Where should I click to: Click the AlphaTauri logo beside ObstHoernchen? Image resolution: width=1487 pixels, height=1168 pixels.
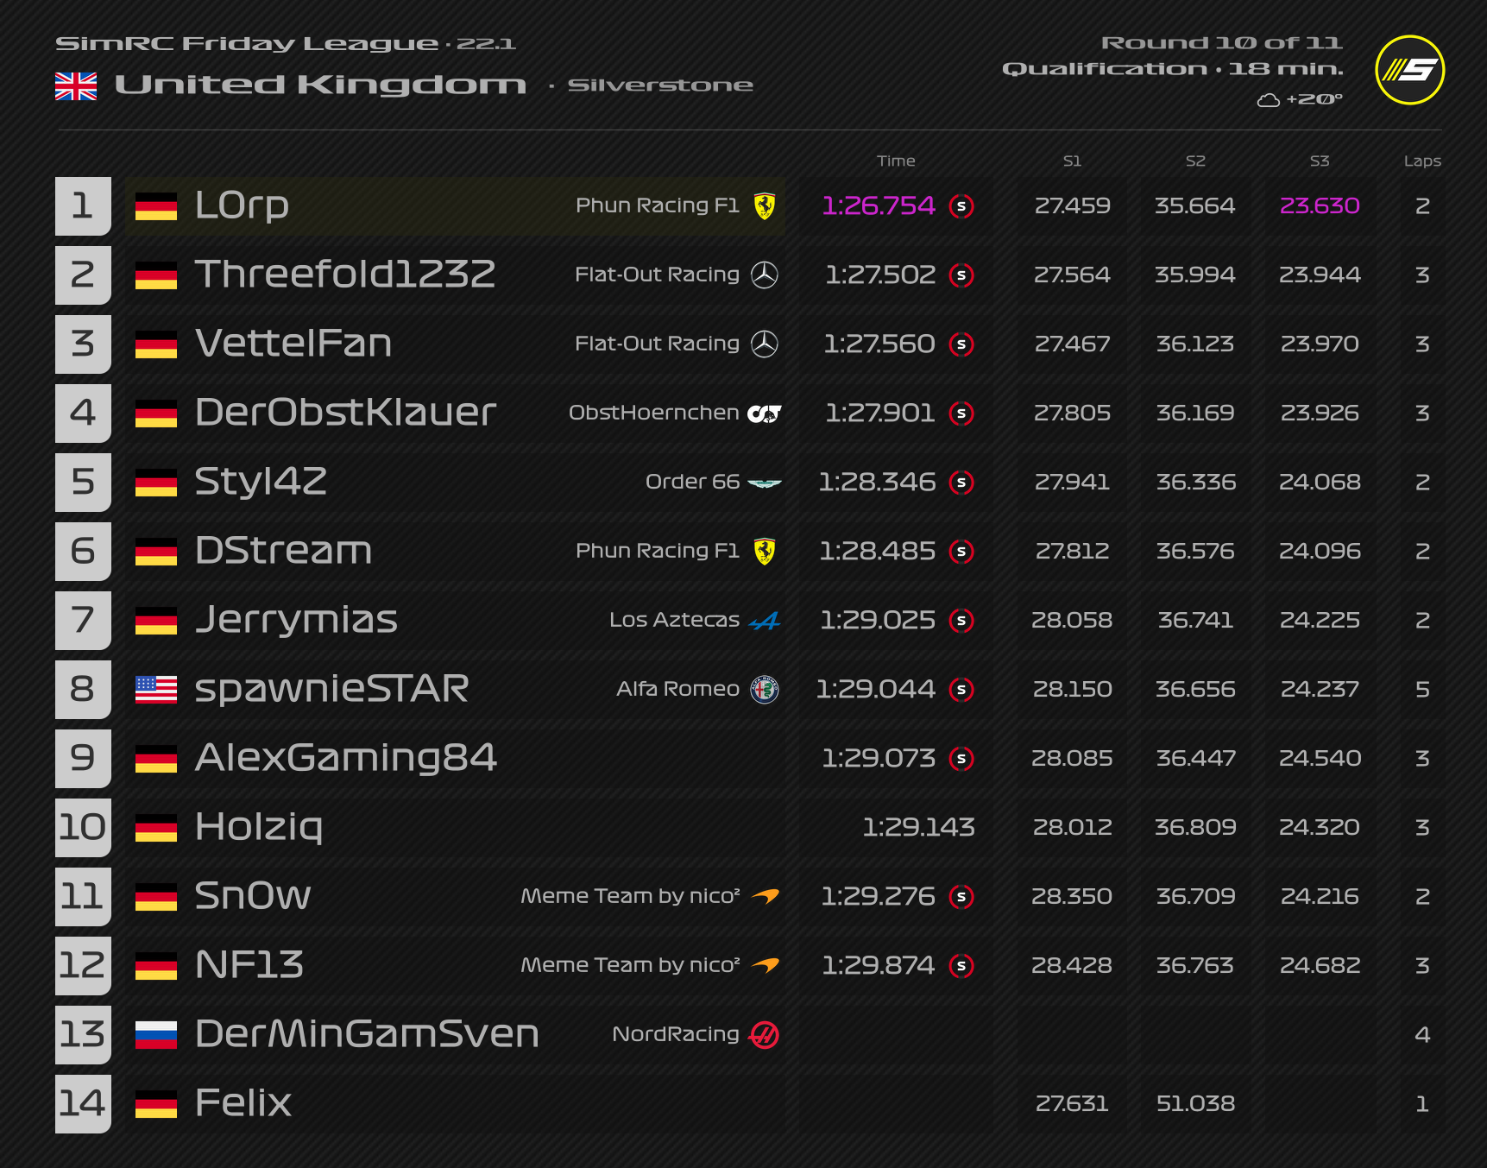point(765,414)
